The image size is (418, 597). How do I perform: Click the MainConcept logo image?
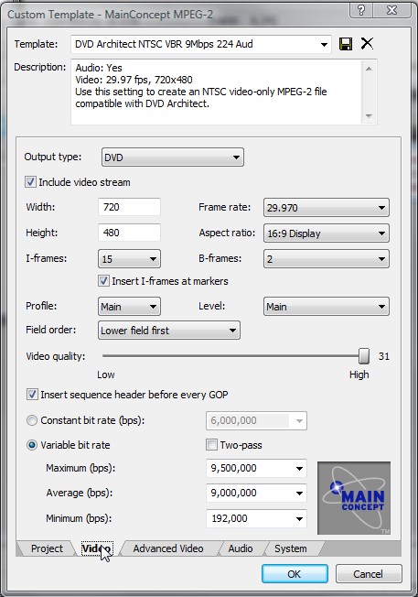pos(354,497)
